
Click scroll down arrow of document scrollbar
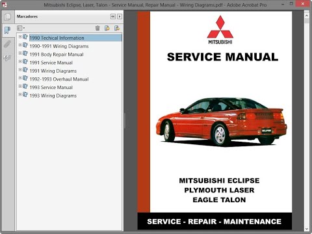tap(307, 228)
